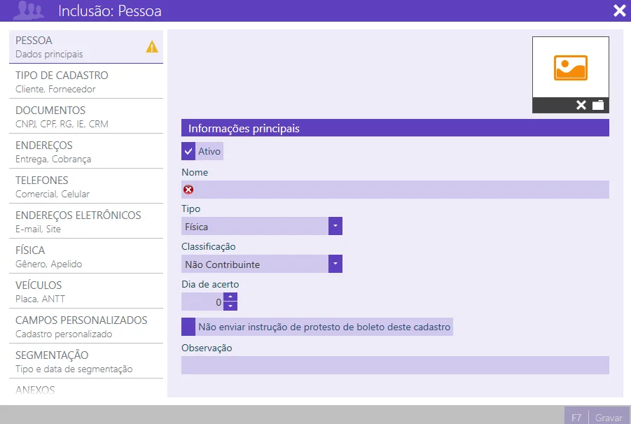
Task: Open the TIPO DE CADASTRO section
Action: point(86,82)
